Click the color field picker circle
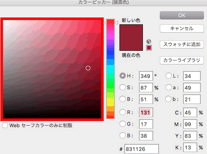207x154 pixels. 88,68
